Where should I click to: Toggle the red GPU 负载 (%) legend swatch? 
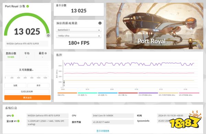[128, 93]
